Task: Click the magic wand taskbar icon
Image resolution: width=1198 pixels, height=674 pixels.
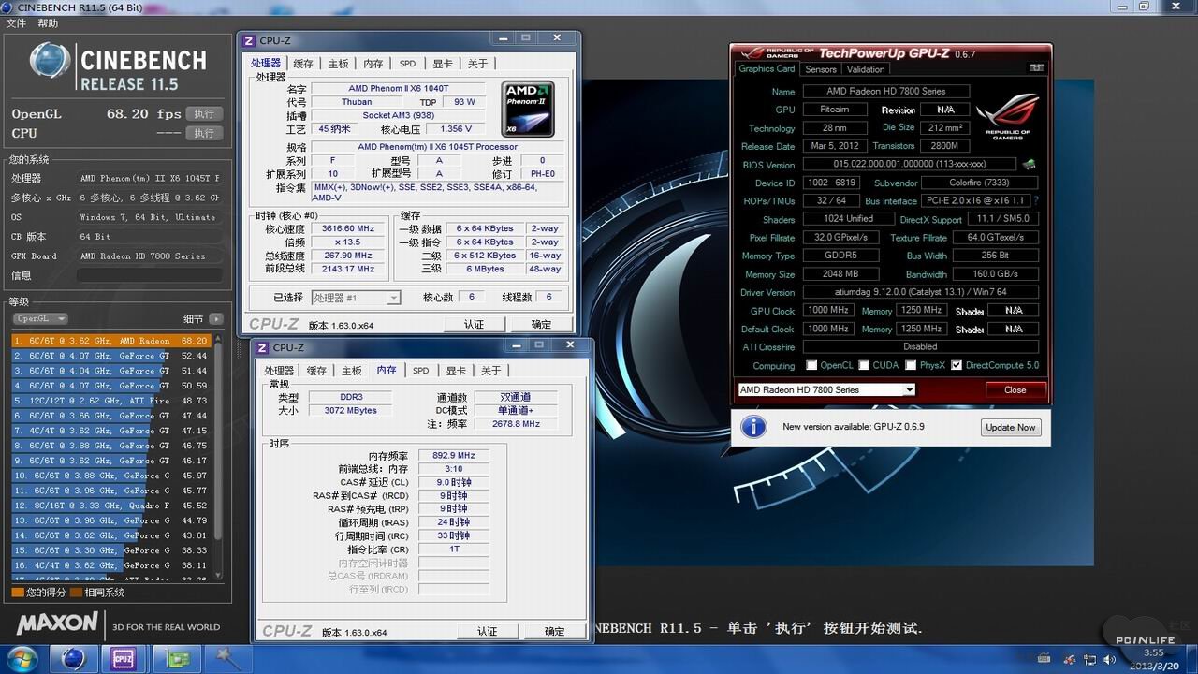Action: pos(227,659)
